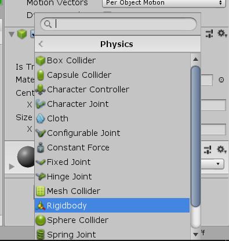
Task: Open material component gear menu
Action: [222, 149]
